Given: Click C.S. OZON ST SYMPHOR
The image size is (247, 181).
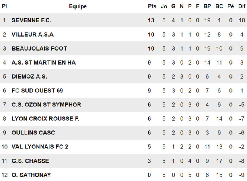Looking at the screenshot, I should click(x=46, y=105).
